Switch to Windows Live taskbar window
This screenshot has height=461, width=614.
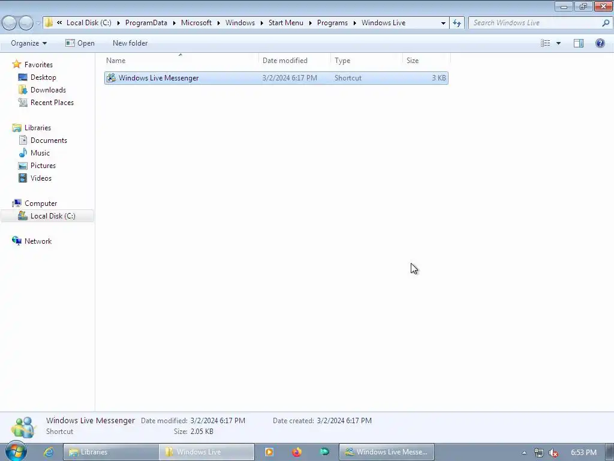click(207, 452)
